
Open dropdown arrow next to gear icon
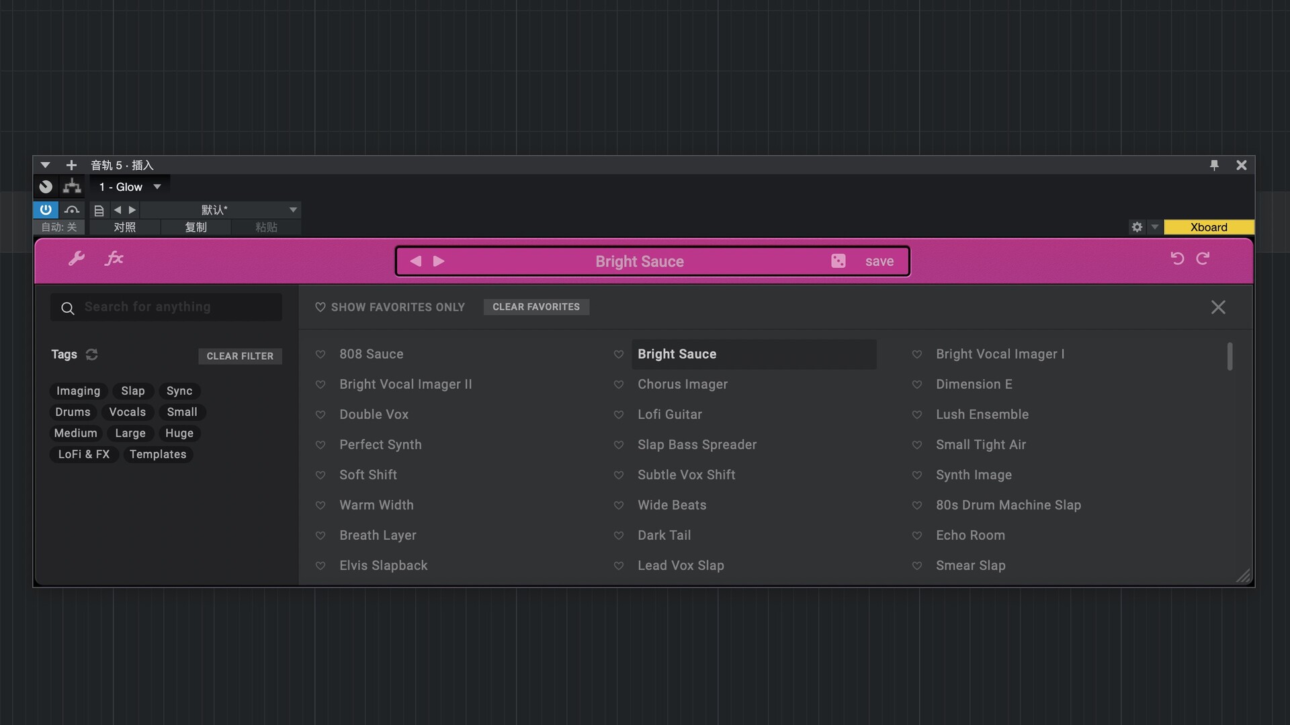1155,227
